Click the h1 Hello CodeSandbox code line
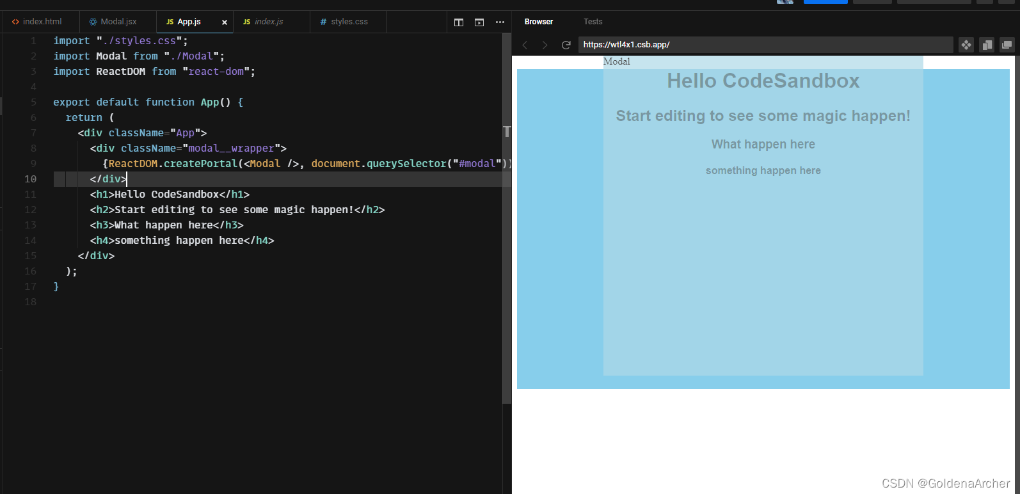 170,195
